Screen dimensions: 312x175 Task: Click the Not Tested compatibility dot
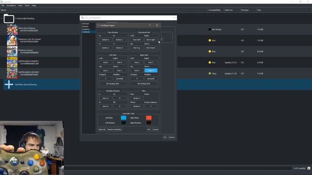pyautogui.click(x=210, y=29)
